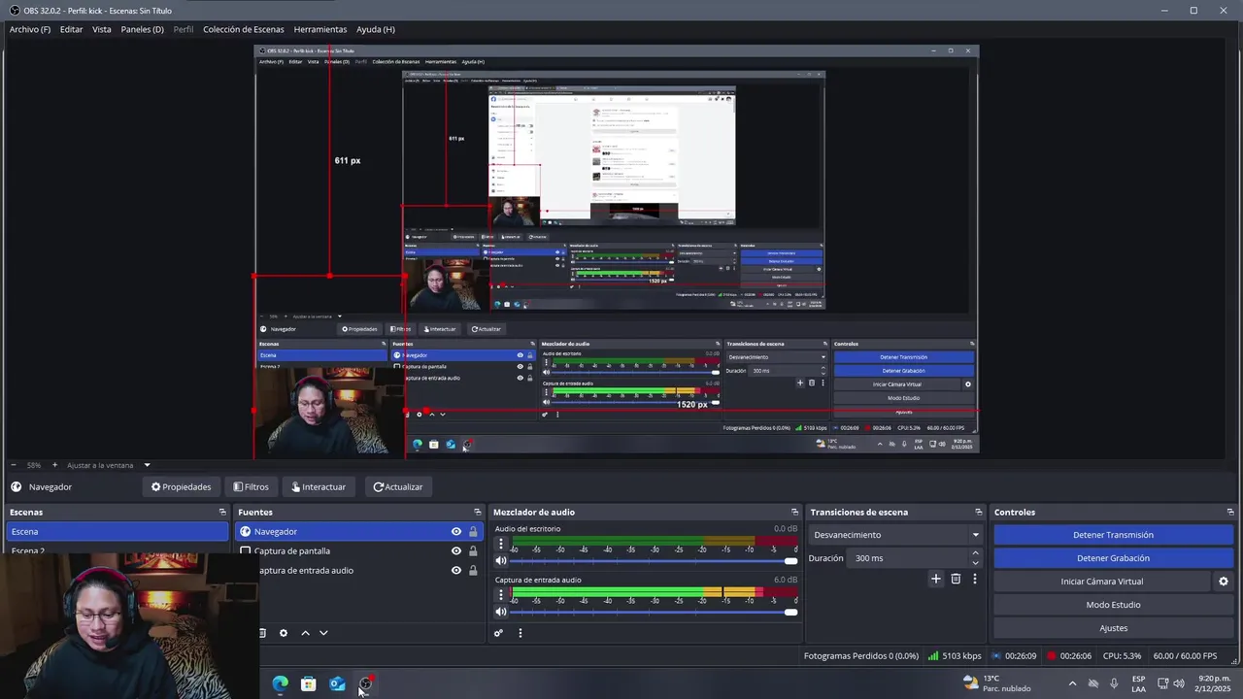Open source properties gear in Fuentes toolbar
Screen dimensions: 1243x699
click(x=284, y=633)
